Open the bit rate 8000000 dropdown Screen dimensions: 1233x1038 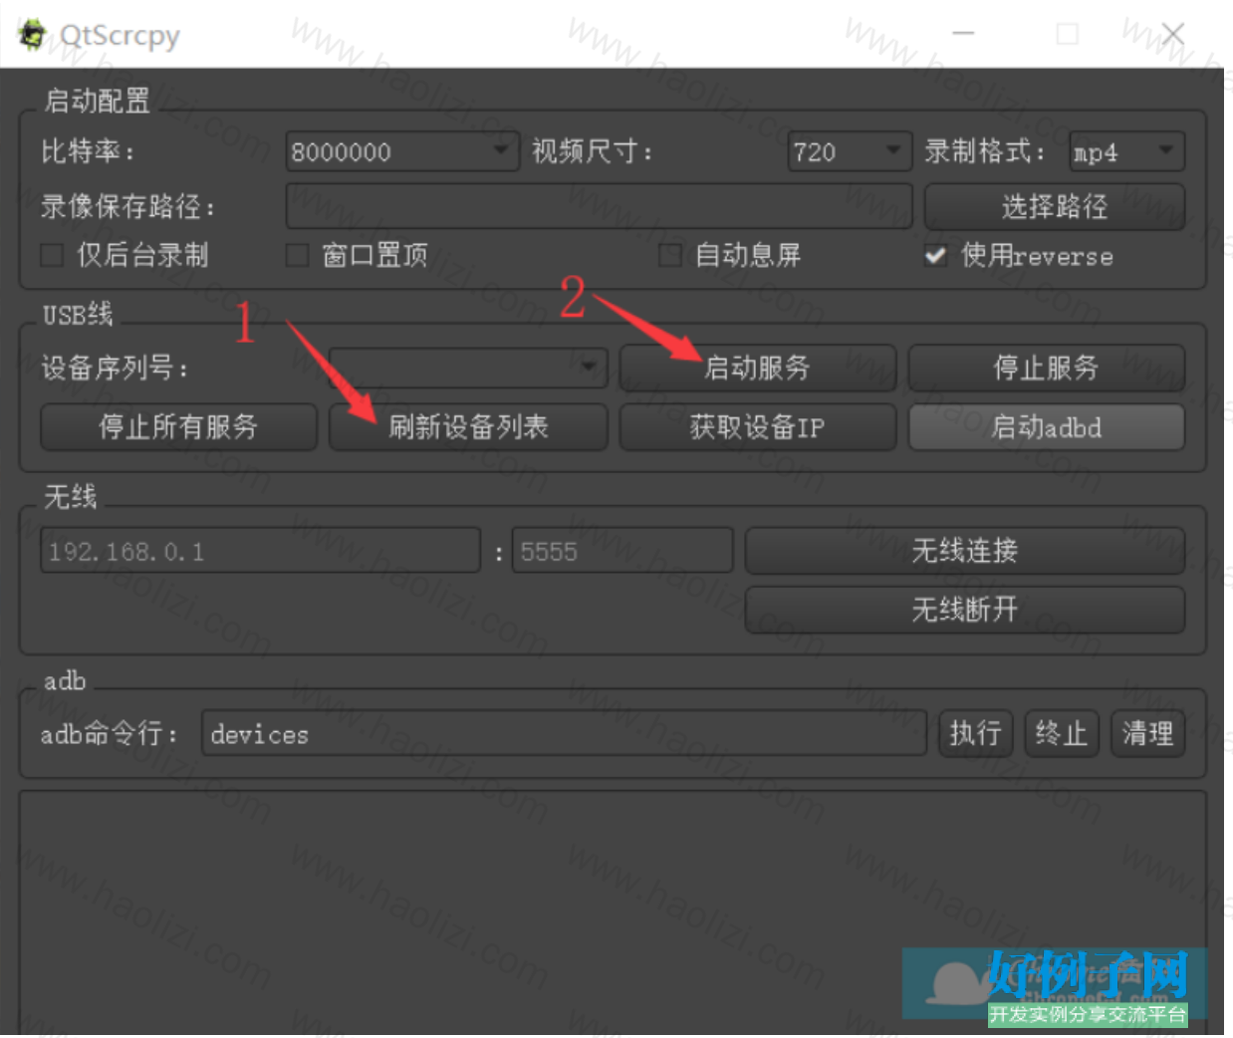click(402, 151)
